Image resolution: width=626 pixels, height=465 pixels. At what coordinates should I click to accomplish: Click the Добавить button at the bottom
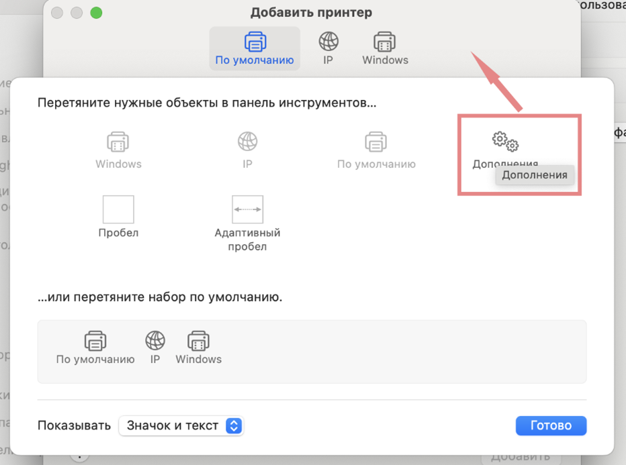tap(521, 457)
